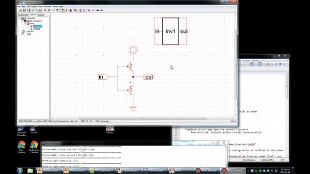Open the Window menu
The image size is (310, 174).
(47, 6)
